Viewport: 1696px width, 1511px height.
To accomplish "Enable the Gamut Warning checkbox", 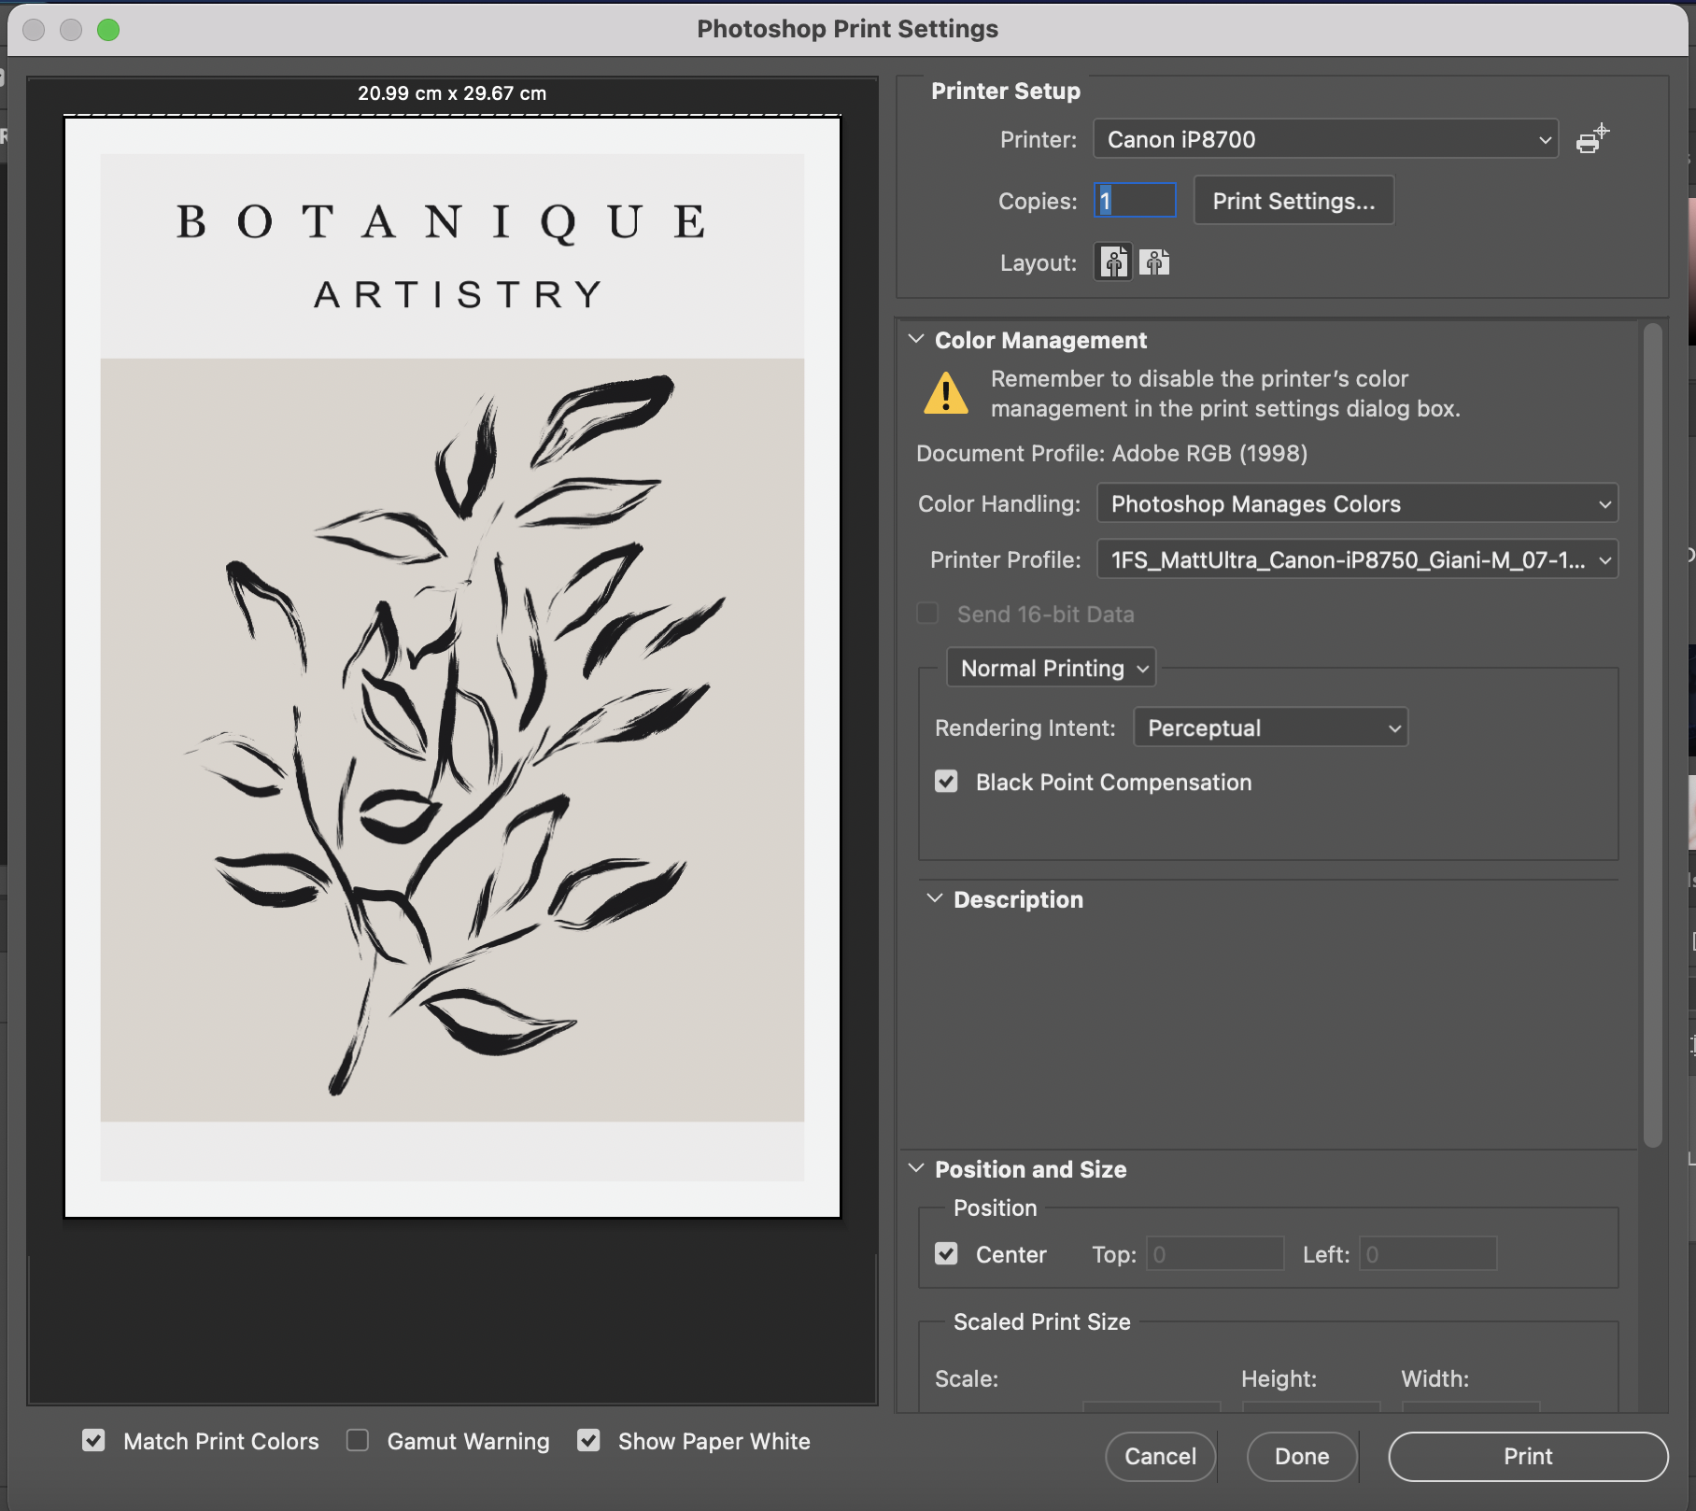I will click(358, 1440).
